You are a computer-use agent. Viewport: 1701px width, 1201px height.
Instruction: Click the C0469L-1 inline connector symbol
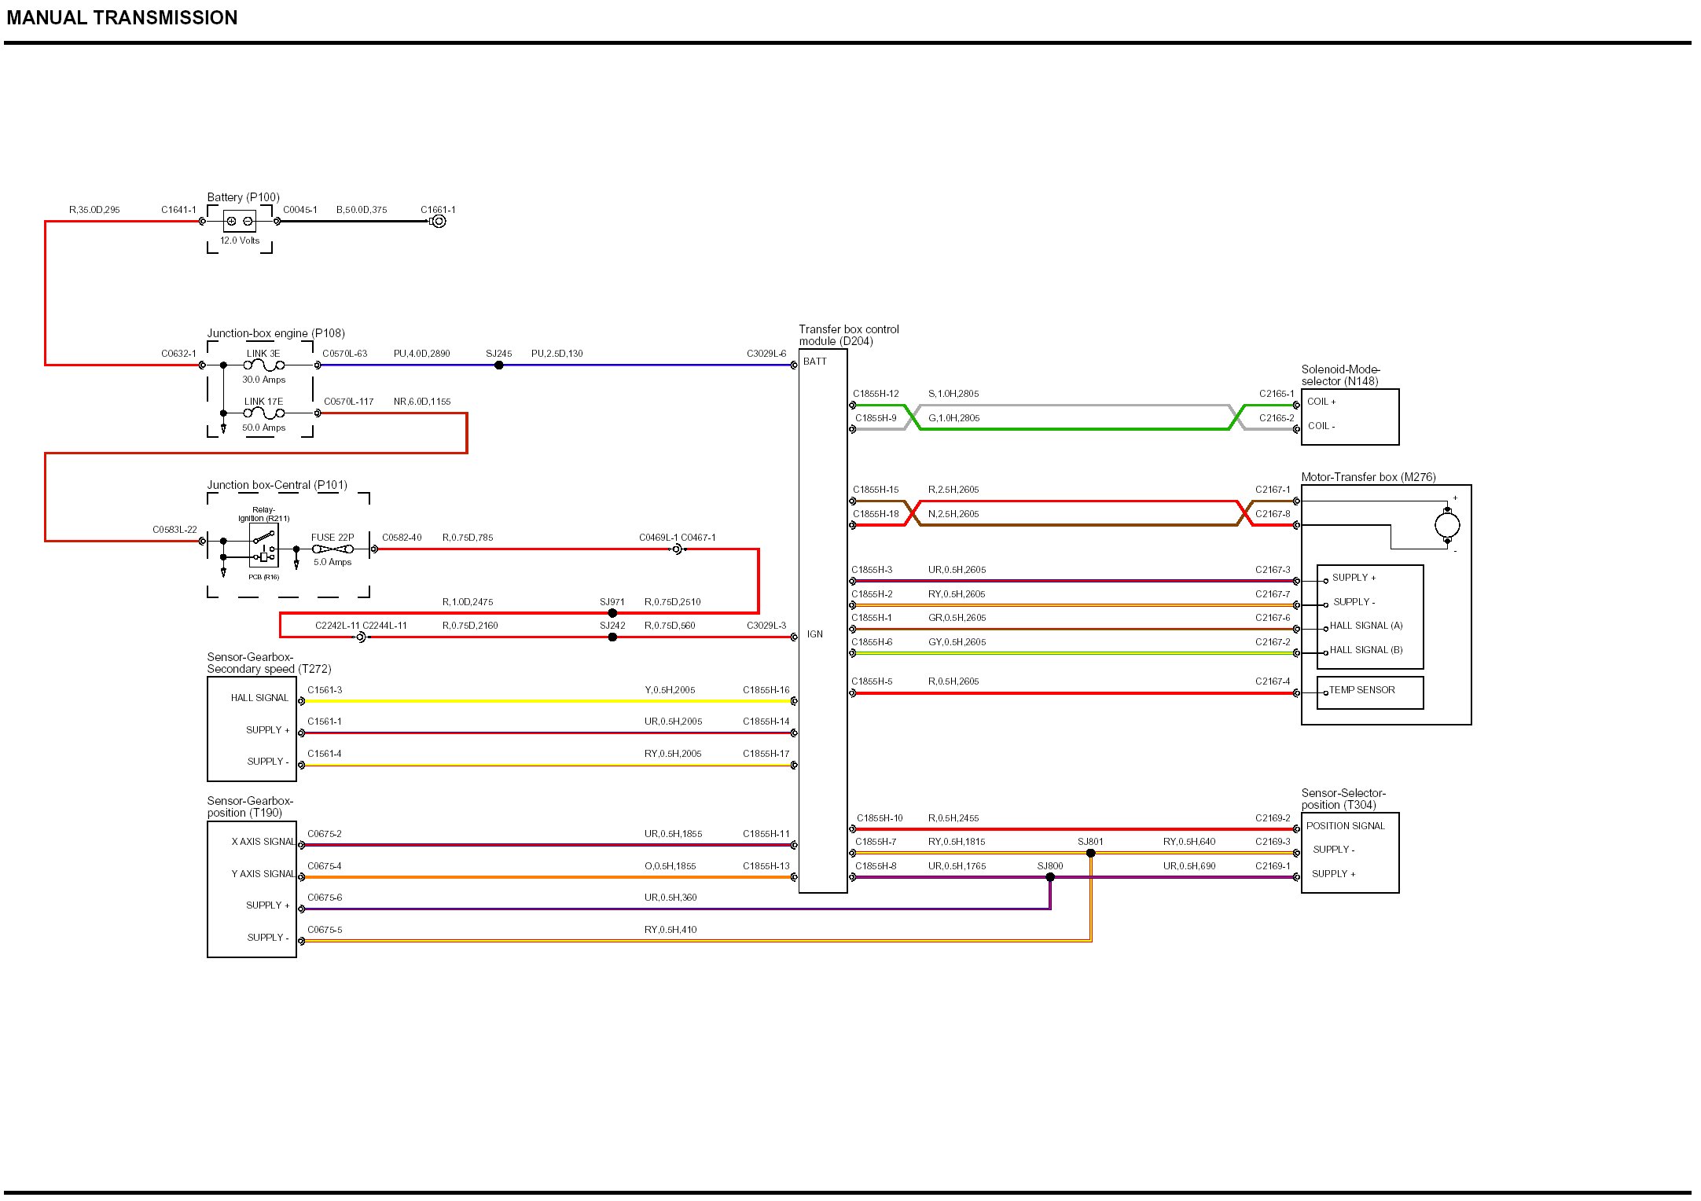[x=677, y=549]
